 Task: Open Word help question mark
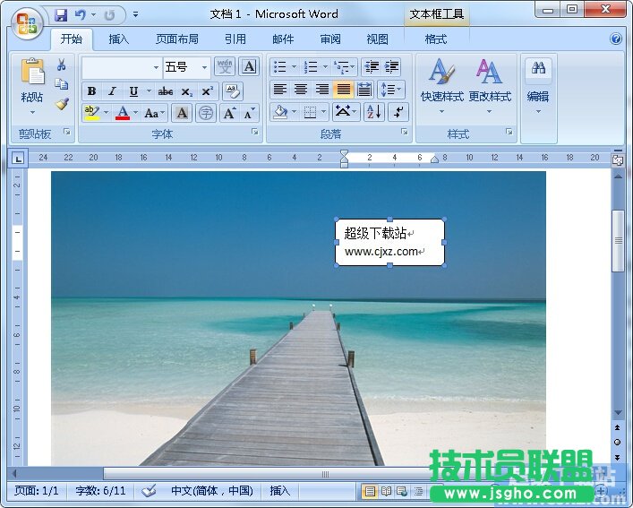pos(616,39)
